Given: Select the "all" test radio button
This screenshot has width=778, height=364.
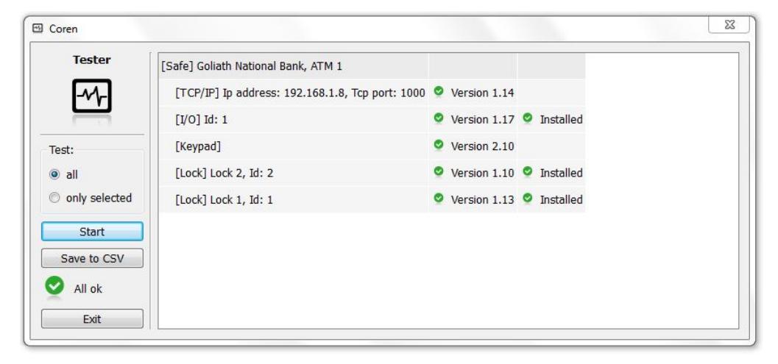Looking at the screenshot, I should (x=54, y=174).
